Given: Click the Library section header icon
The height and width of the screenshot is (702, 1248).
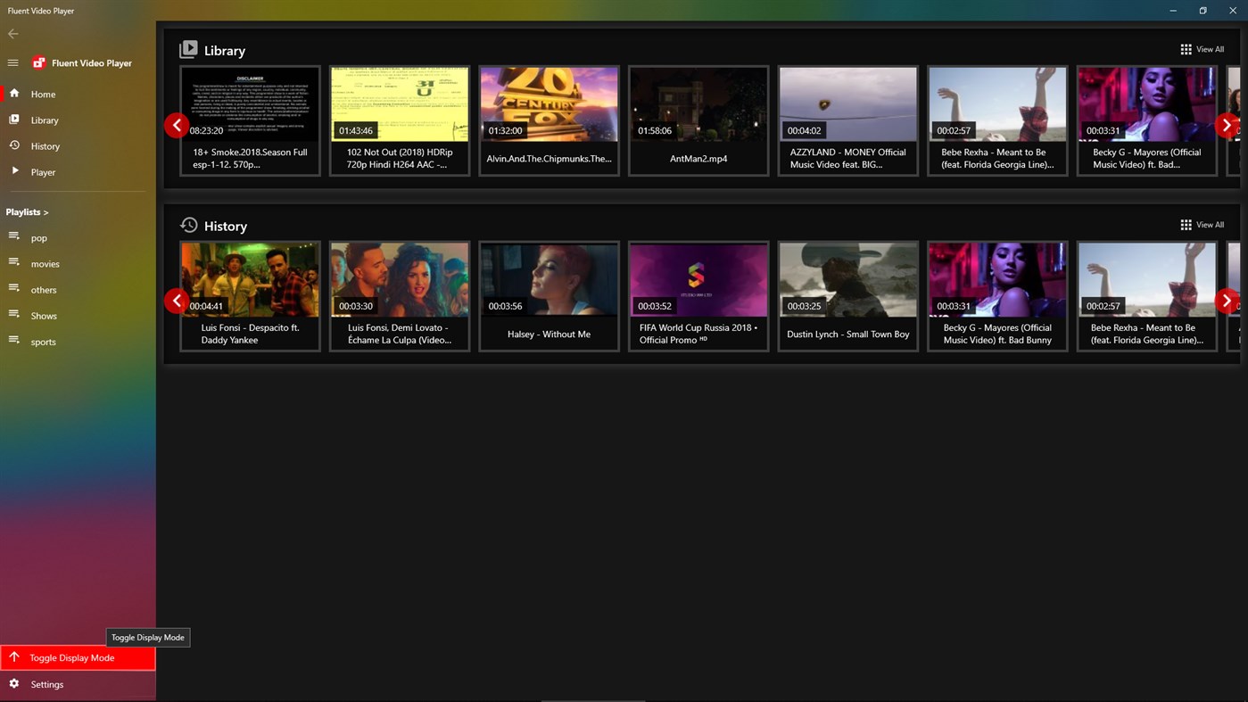Looking at the screenshot, I should (x=189, y=49).
